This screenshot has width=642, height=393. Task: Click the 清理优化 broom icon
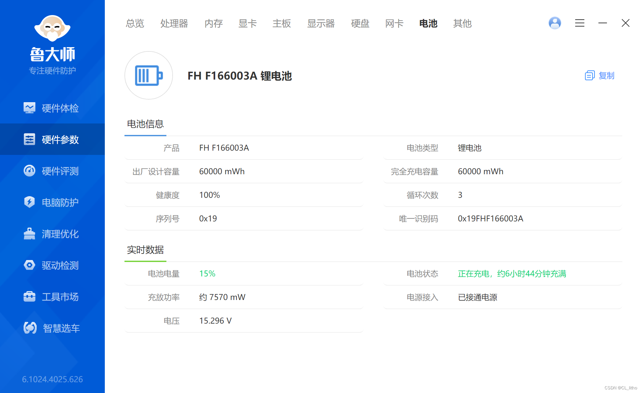[29, 234]
